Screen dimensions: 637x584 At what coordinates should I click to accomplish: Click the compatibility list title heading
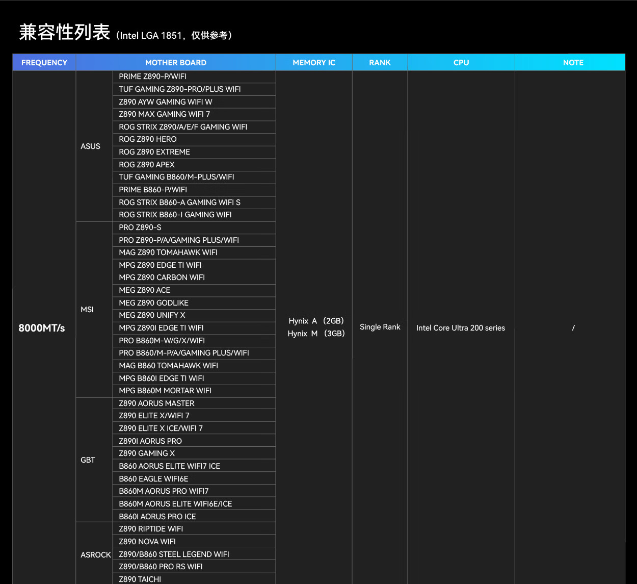coord(65,32)
